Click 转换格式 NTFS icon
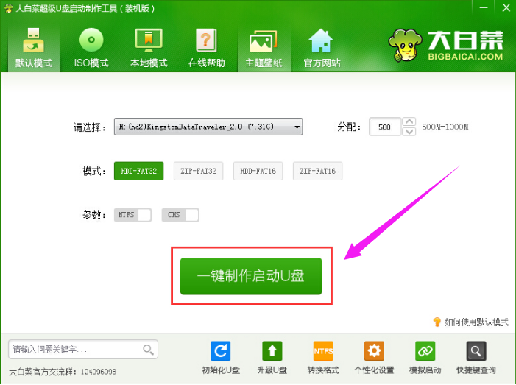Screen dimensions: 516x385 click(323, 358)
